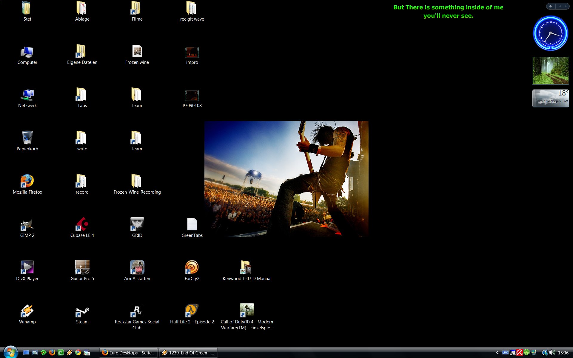The image size is (573, 358).
Task: Click the Windows Start orb
Action: coord(11,352)
